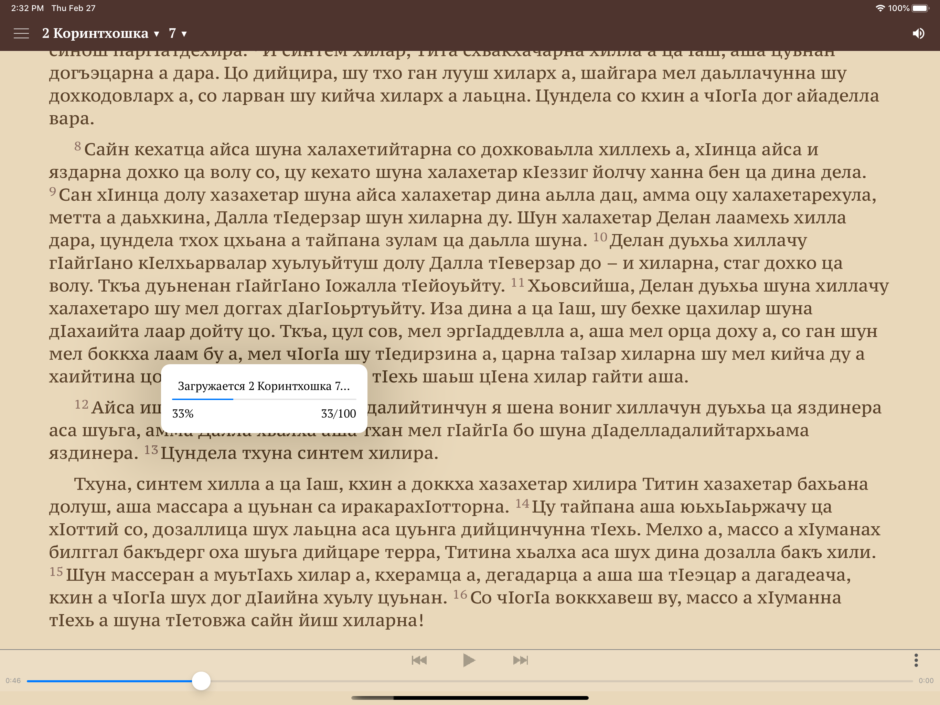
Task: Select verse number 10
Action: (600, 237)
